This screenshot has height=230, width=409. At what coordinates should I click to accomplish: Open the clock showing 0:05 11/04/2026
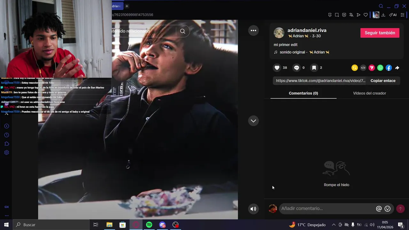tap(385, 225)
